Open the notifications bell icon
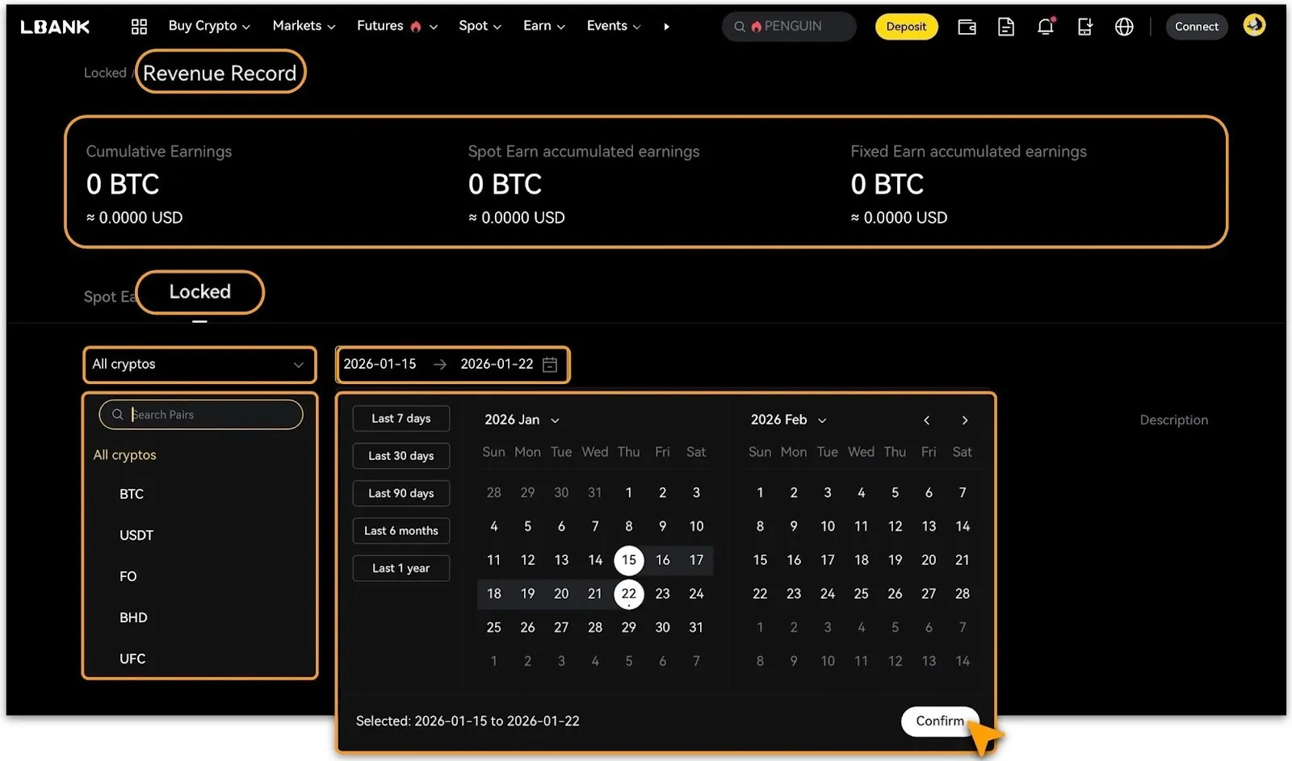The image size is (1292, 761). coord(1045,27)
